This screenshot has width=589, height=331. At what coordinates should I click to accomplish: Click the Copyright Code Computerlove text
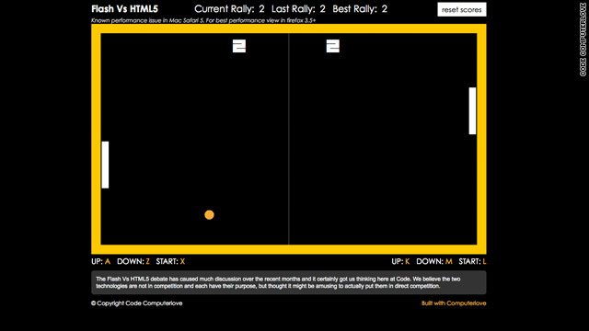tap(137, 303)
